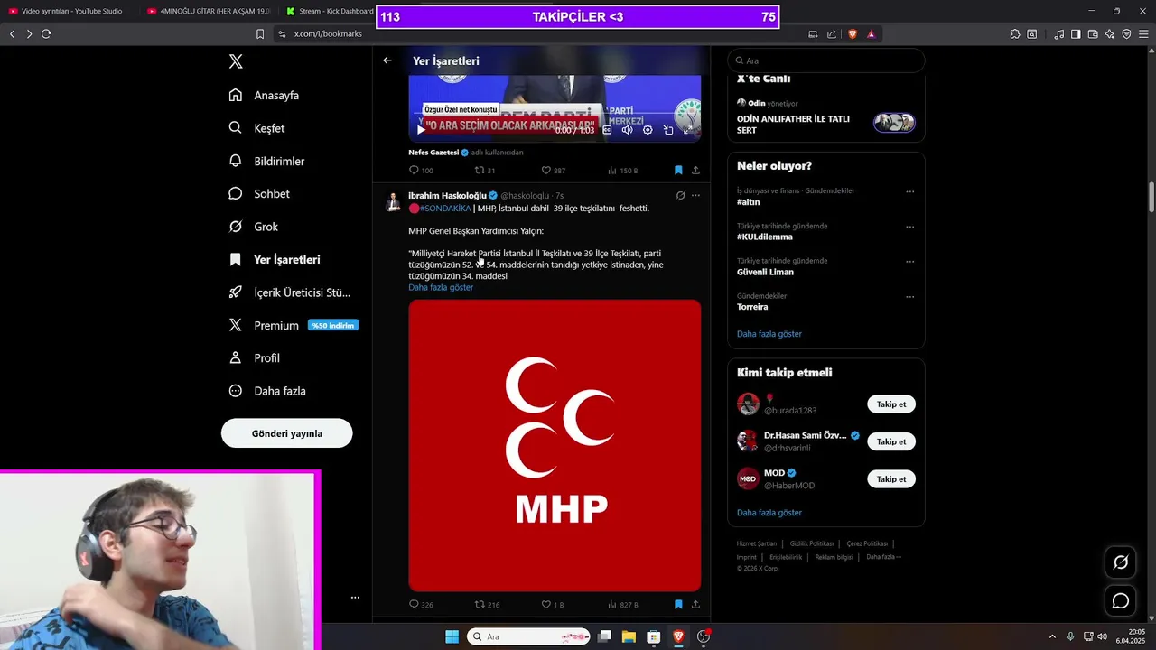Reply to the Nefes Gazetesi post (100)
The width and height of the screenshot is (1156, 650).
pyautogui.click(x=421, y=170)
